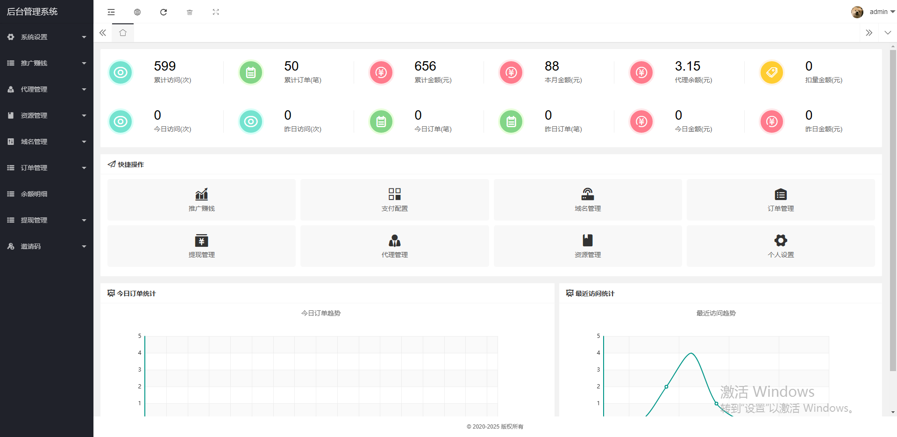Open 支付配置 quick action
This screenshot has width=897, height=437.
(394, 200)
